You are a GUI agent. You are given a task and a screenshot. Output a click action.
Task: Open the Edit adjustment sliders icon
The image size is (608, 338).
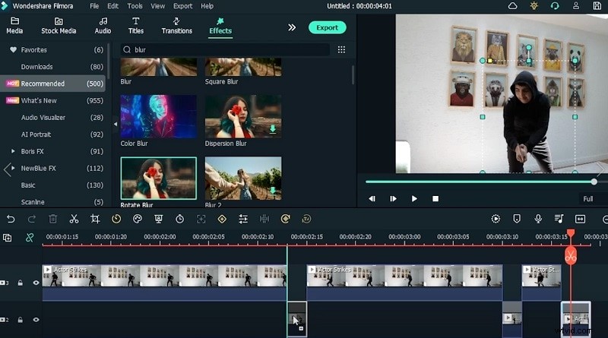(x=243, y=219)
